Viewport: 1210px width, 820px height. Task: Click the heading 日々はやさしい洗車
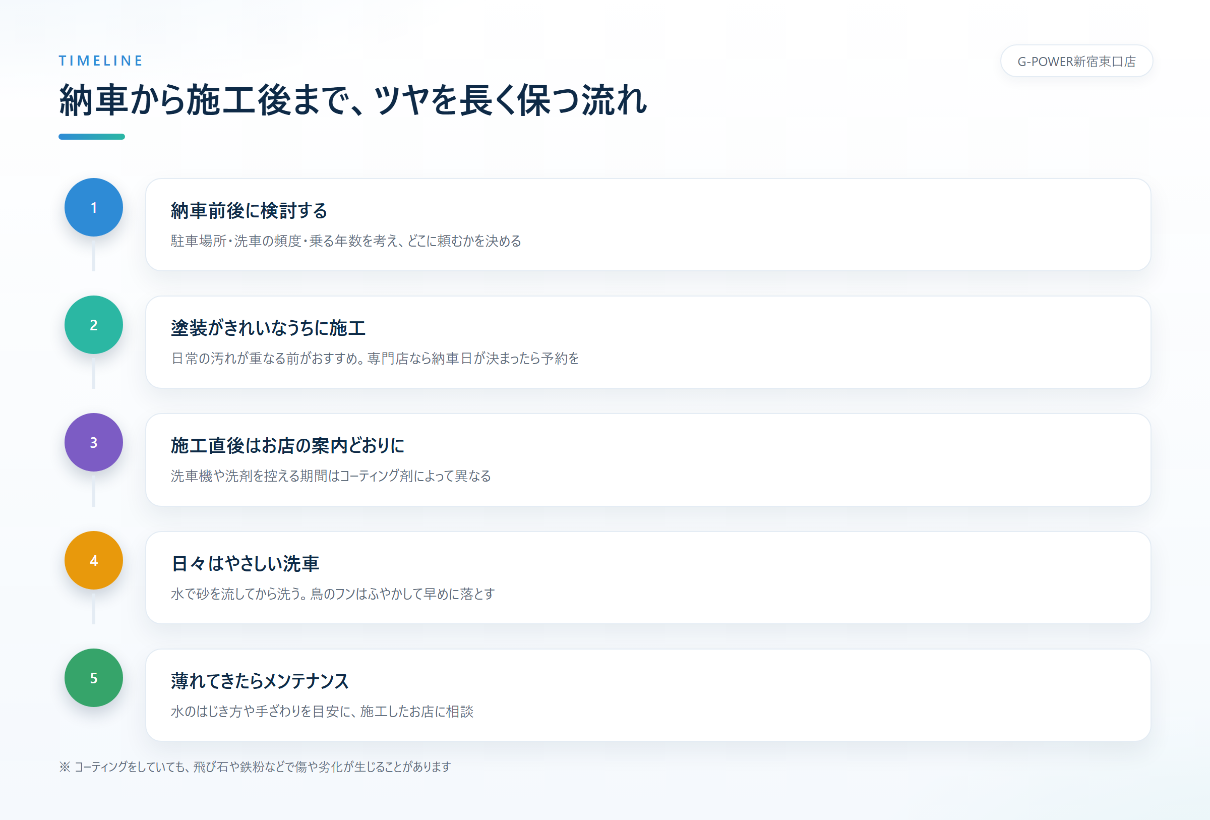point(245,564)
